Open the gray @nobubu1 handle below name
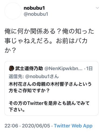This screenshot has width=103, height=132. tap(36, 14)
